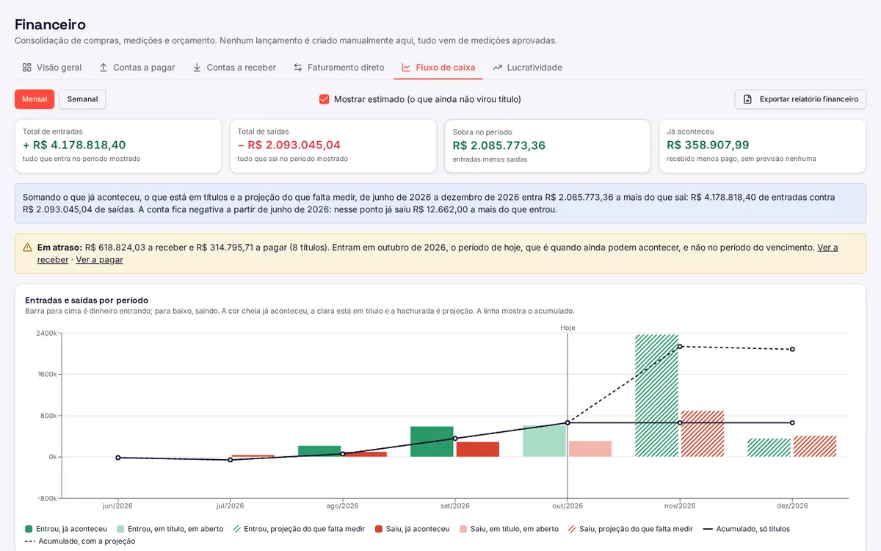Select the Fluxo de caixa tab
The width and height of the screenshot is (881, 551).
pyautogui.click(x=438, y=68)
